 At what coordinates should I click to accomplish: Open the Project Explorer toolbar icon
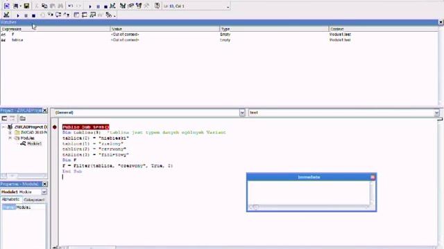coord(123,6)
